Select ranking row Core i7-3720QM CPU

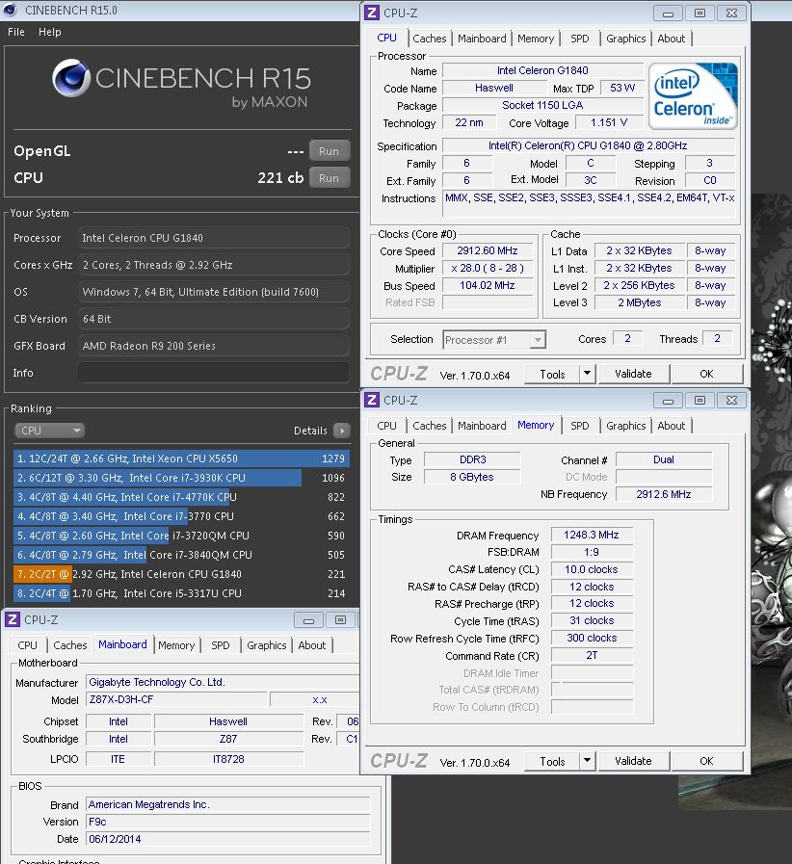coord(181,536)
